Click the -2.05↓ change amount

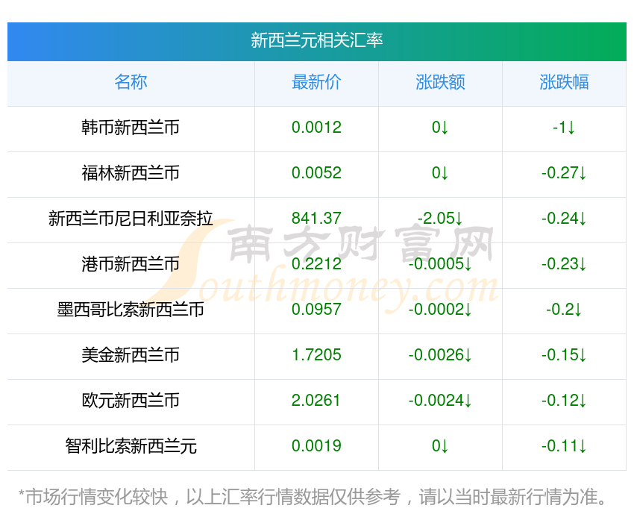[440, 219]
